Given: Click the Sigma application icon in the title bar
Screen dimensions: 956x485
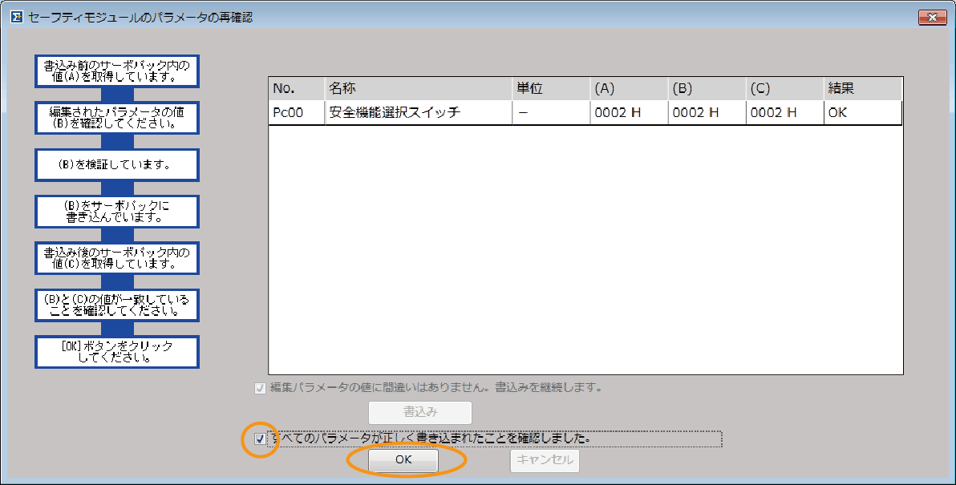Looking at the screenshot, I should 16,16.
